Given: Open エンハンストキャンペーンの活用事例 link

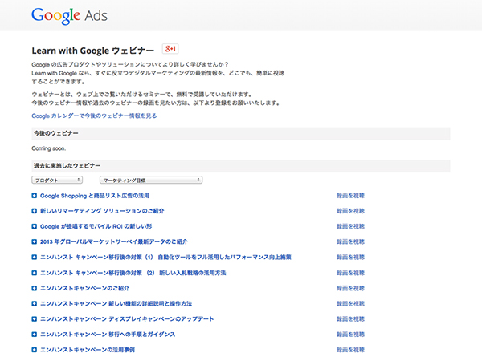Looking at the screenshot, I should click(x=88, y=349).
